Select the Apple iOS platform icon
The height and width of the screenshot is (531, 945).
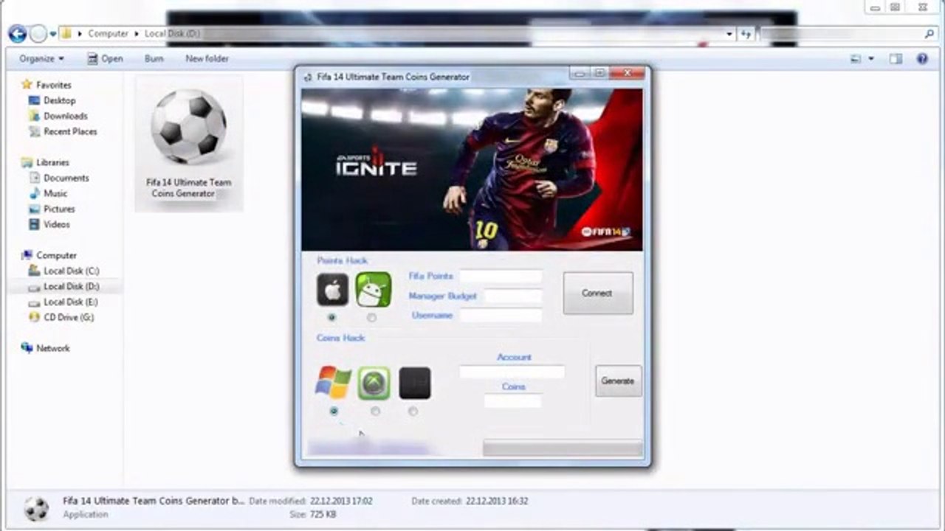coord(332,289)
